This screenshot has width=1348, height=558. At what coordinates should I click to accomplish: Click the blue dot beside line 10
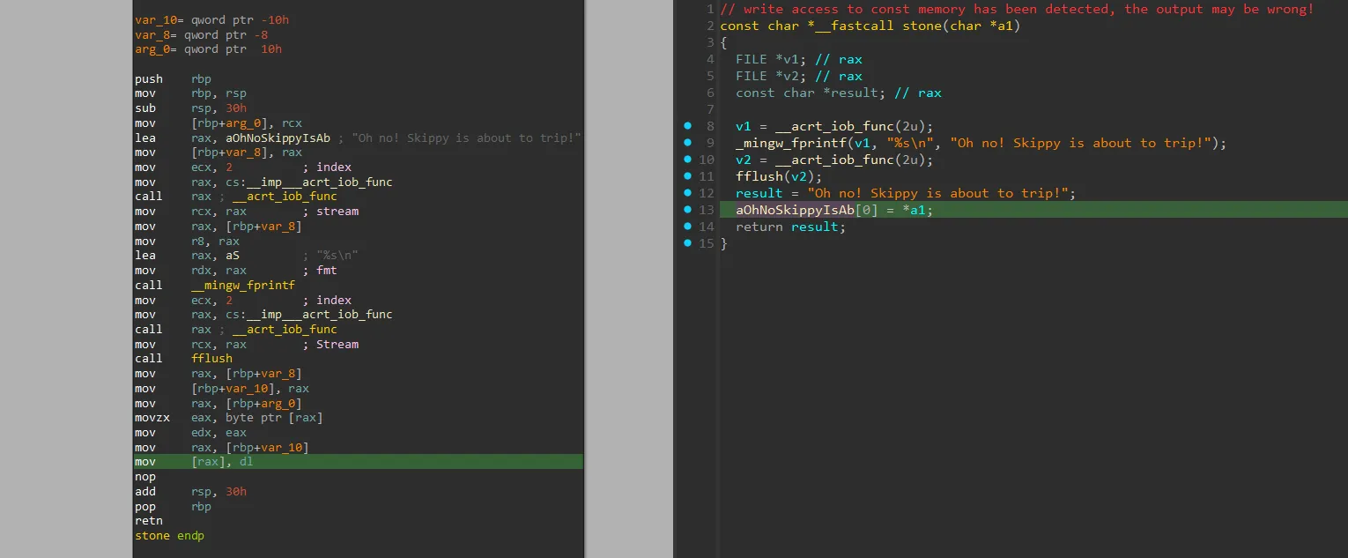(x=688, y=160)
